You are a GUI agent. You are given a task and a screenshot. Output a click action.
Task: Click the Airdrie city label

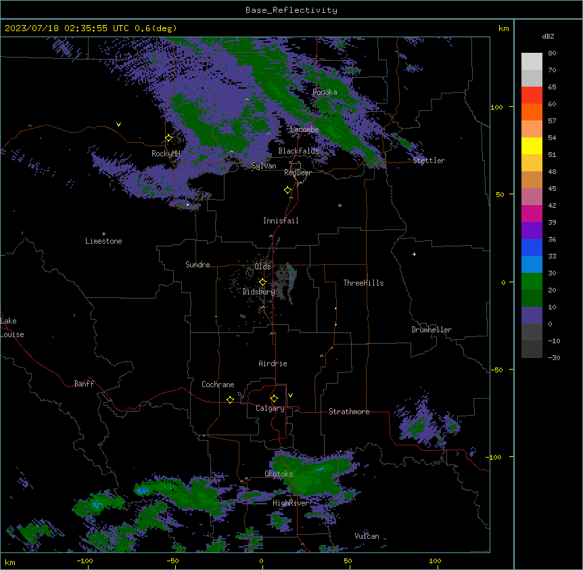click(x=273, y=364)
